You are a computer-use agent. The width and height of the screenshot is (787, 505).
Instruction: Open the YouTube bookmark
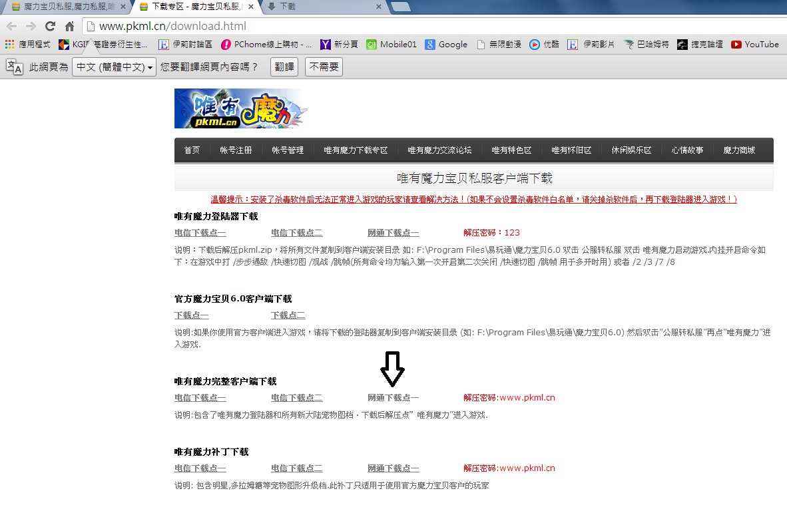click(754, 45)
